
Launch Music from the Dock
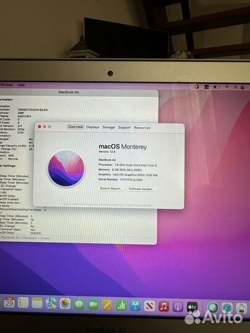[x=164, y=306]
